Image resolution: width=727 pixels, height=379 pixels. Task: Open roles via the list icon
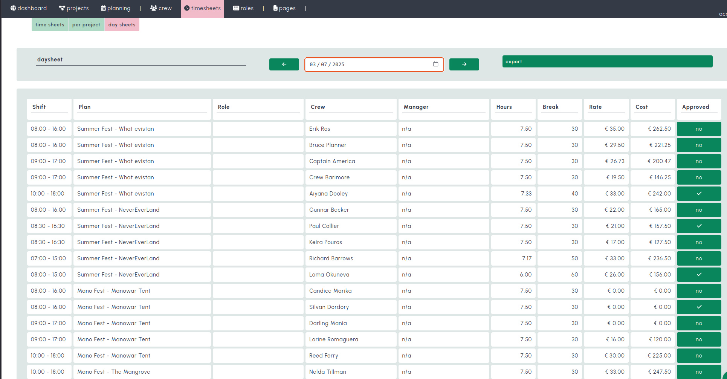pyautogui.click(x=236, y=8)
